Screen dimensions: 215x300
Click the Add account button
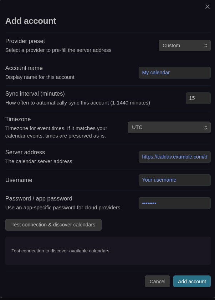pyautogui.click(x=192, y=281)
